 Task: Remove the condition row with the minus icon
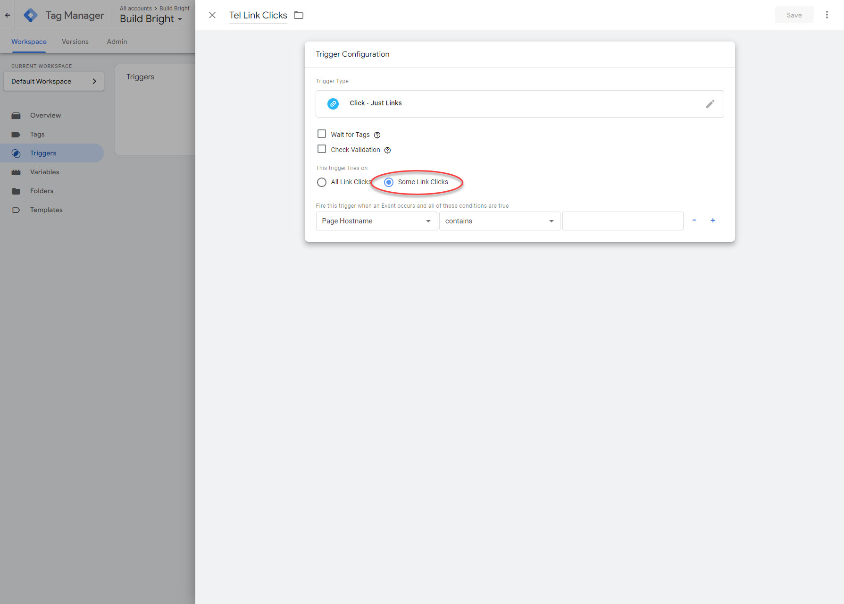694,221
